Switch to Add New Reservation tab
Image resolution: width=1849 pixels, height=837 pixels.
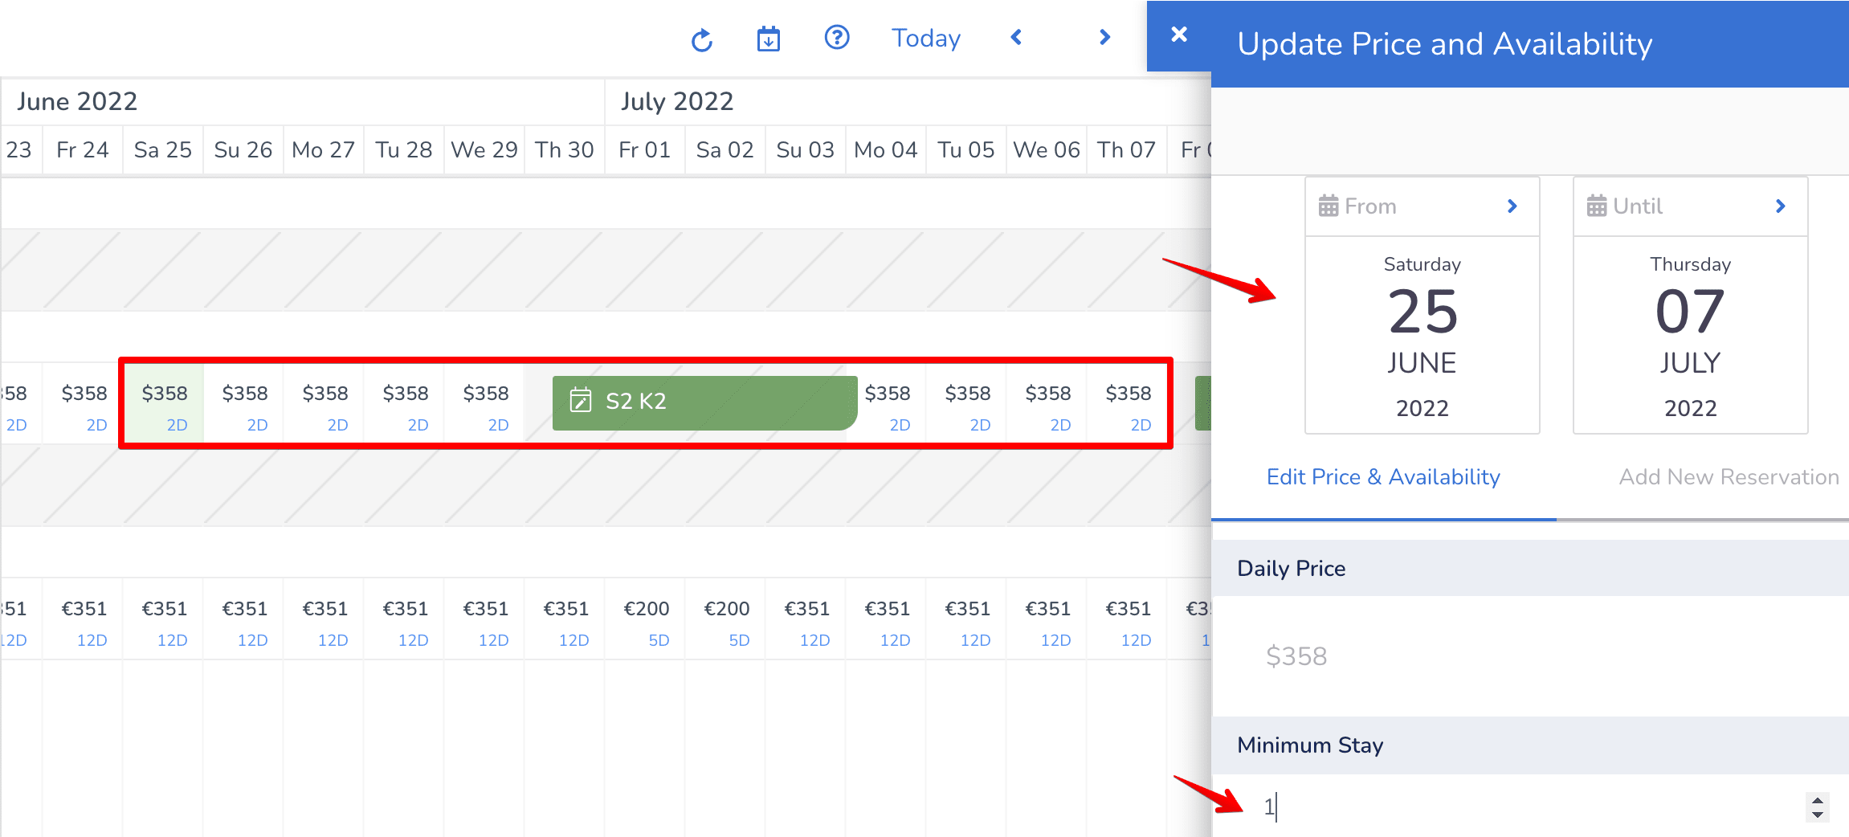click(x=1729, y=477)
